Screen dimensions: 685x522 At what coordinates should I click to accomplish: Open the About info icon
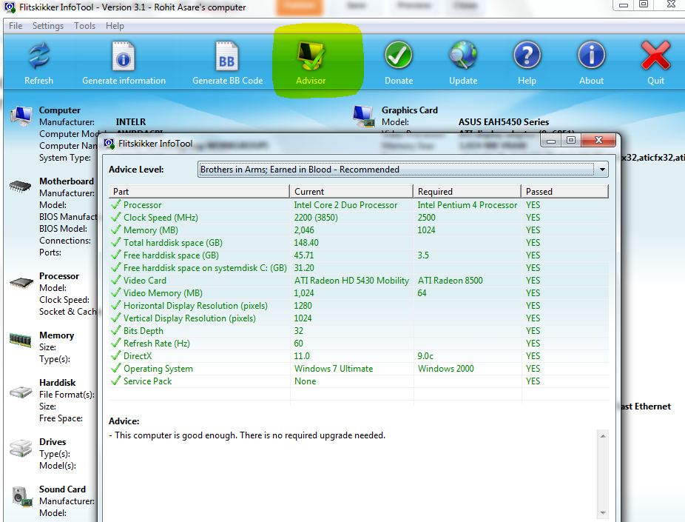[592, 56]
